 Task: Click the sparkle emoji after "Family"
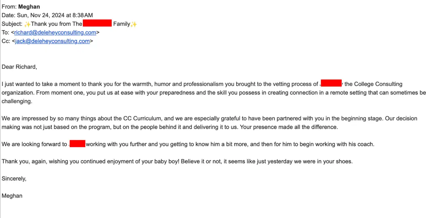tap(134, 24)
